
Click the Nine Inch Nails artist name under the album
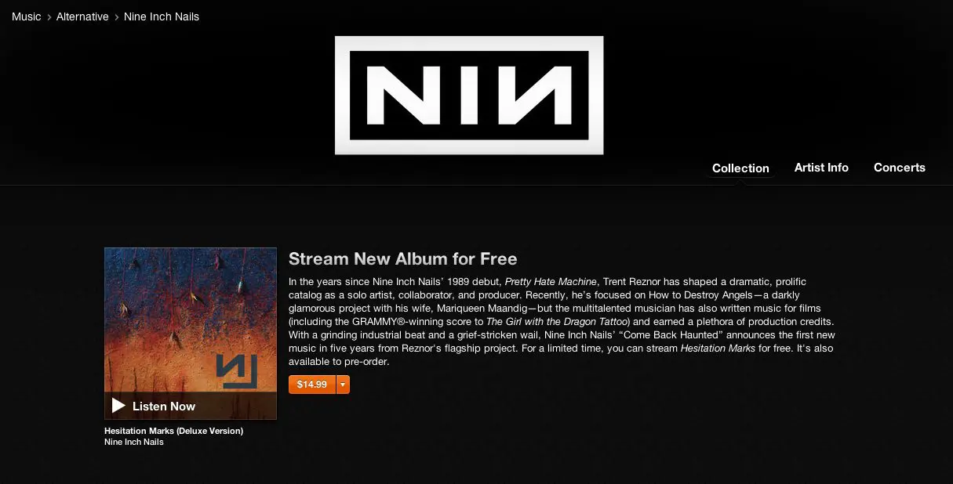pyautogui.click(x=134, y=442)
